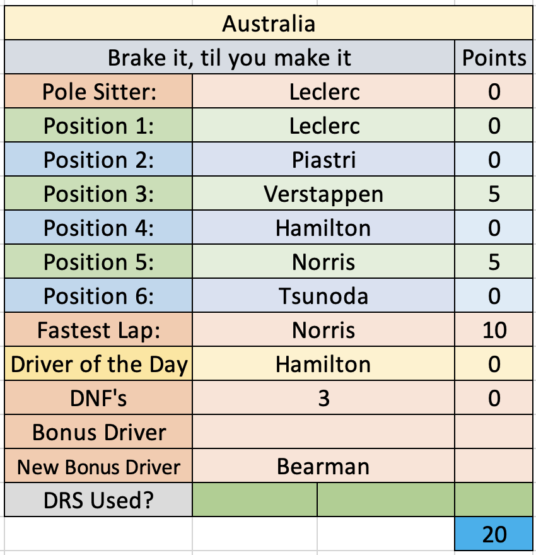Select the Piastri cell

point(323,159)
